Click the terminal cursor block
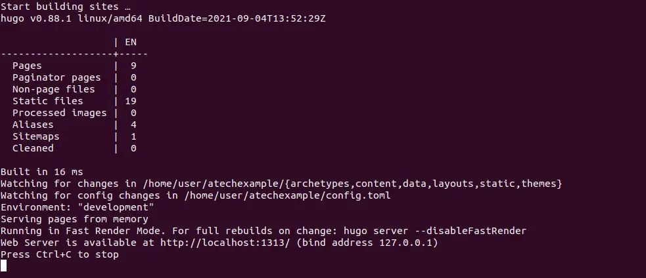This screenshot has width=646, height=278. point(3,266)
